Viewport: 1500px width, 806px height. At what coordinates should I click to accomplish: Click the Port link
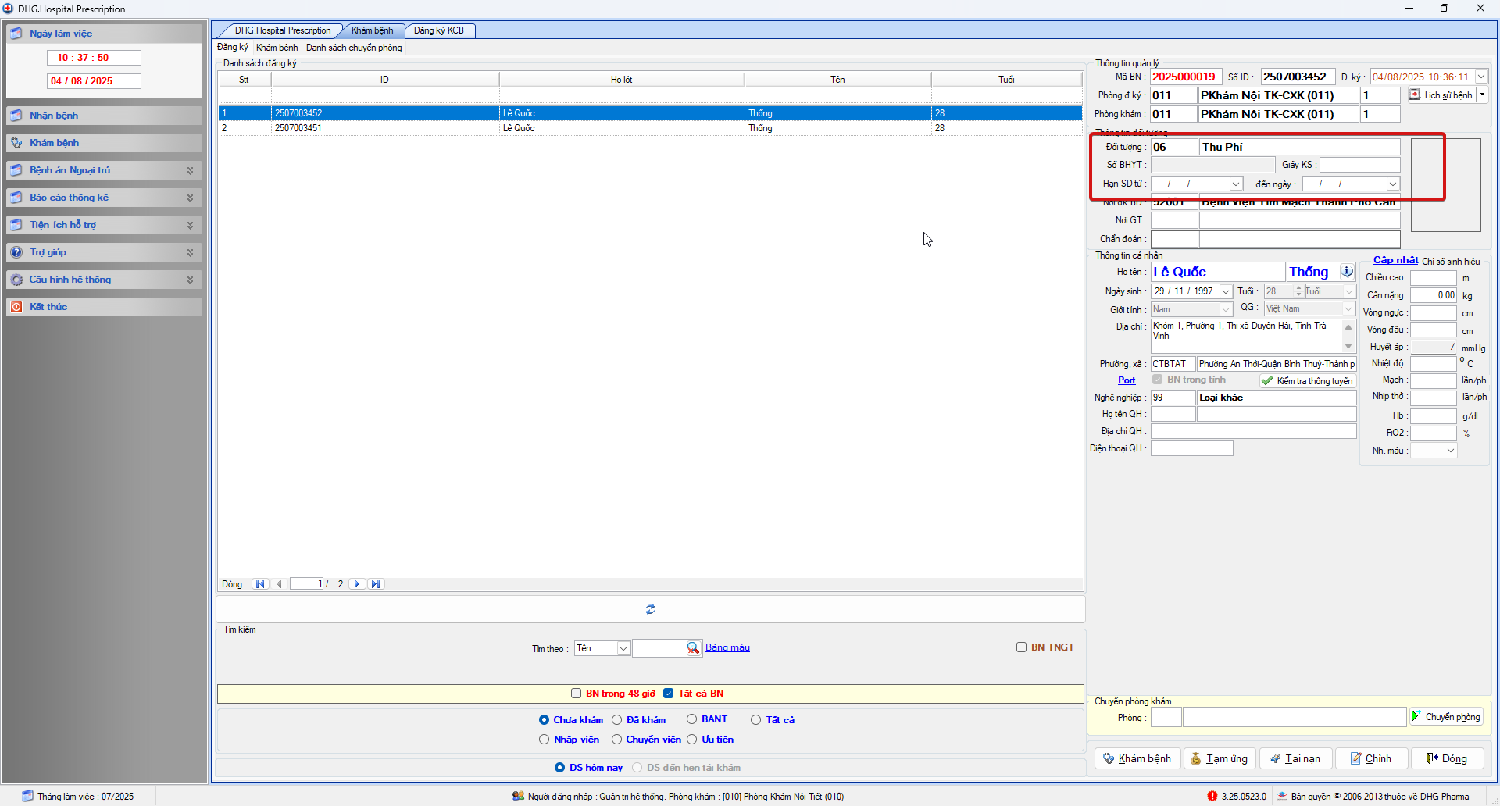[x=1127, y=380]
